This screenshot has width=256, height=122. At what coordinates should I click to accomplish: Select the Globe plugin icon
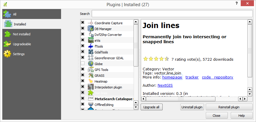(91, 64)
